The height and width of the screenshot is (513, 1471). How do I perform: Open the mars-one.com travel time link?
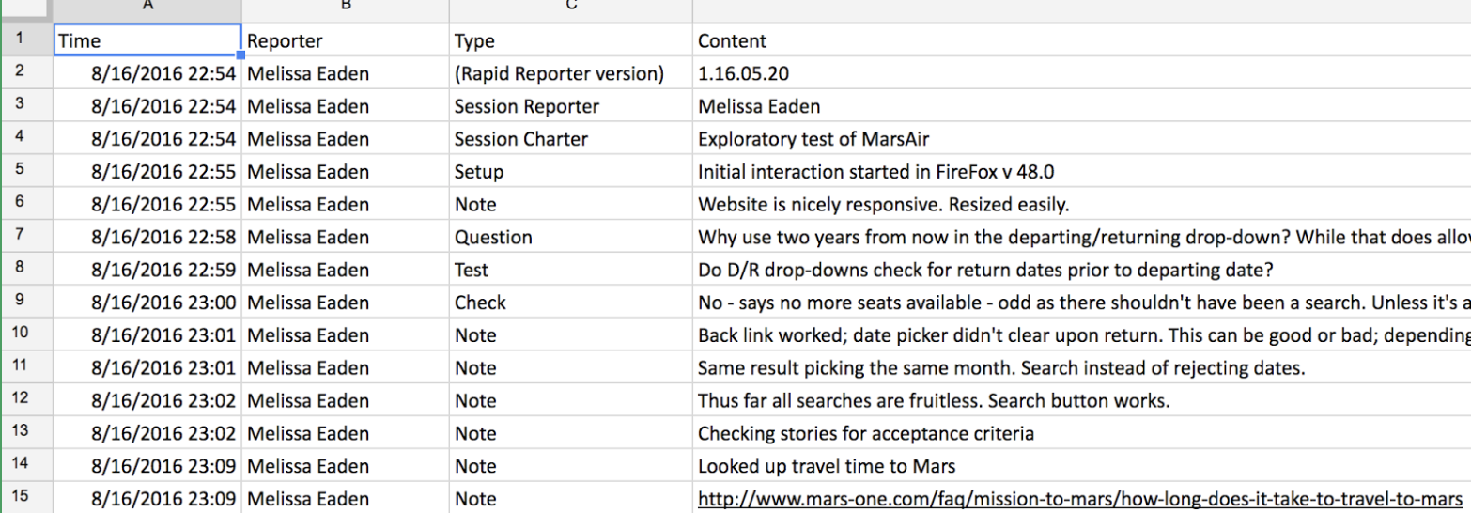pos(1080,498)
